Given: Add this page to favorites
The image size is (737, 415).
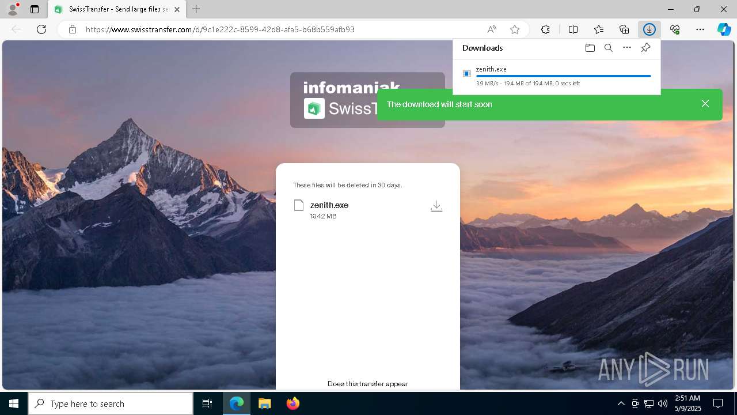Looking at the screenshot, I should click(x=515, y=29).
